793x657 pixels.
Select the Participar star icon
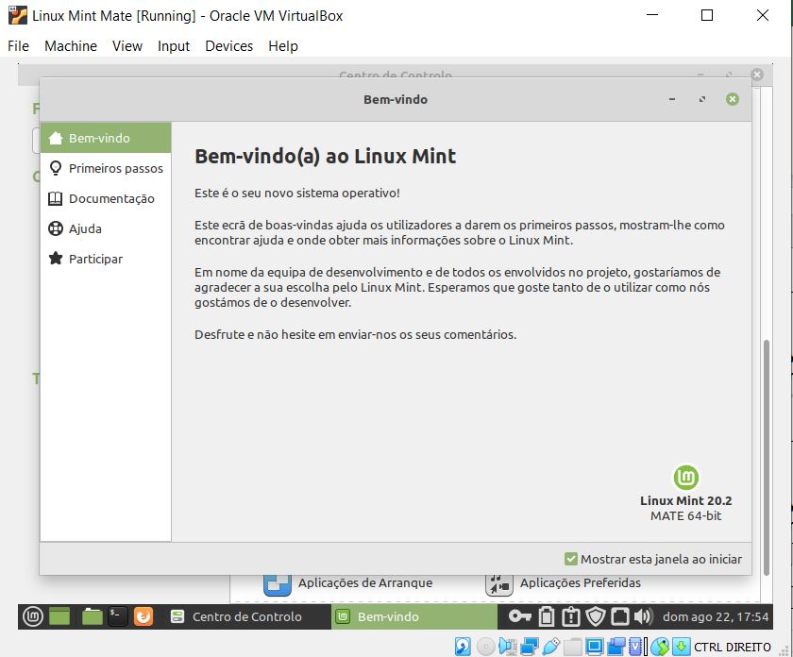click(57, 259)
